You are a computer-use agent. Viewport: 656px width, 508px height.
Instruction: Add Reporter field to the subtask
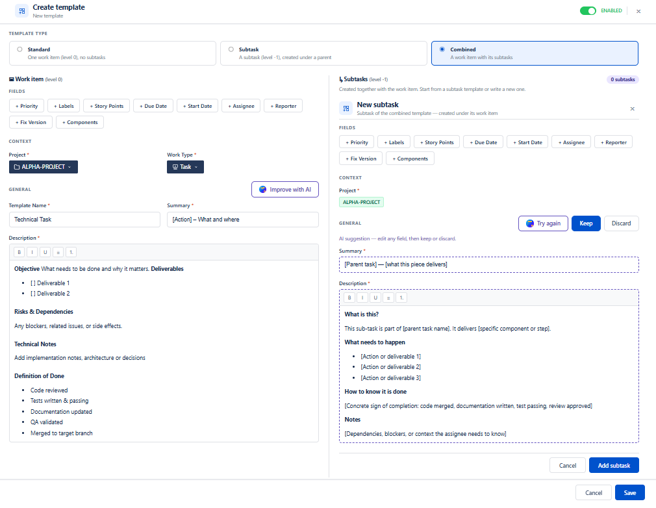[613, 142]
